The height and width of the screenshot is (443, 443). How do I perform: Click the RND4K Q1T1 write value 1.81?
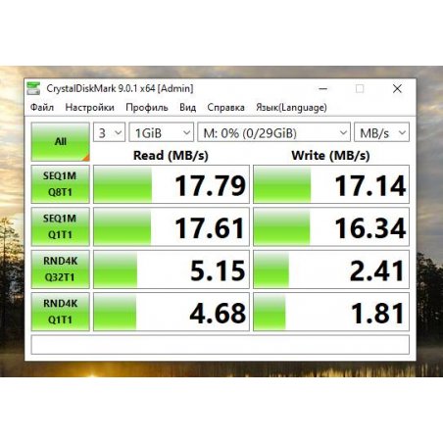click(331, 312)
